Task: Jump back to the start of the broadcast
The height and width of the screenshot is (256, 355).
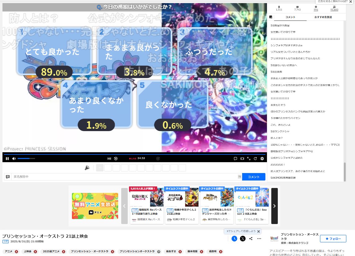Action: coord(109,159)
